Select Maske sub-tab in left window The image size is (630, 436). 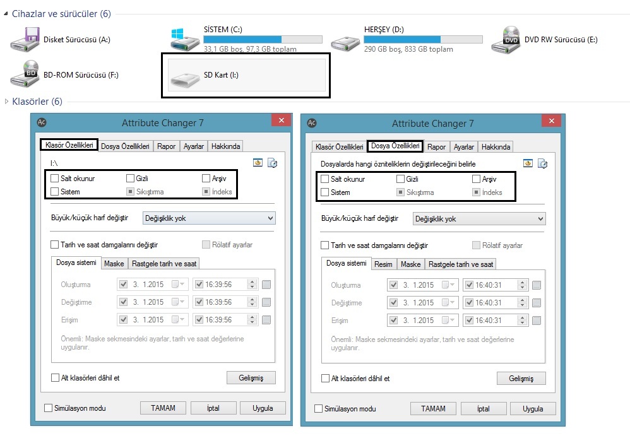[114, 263]
